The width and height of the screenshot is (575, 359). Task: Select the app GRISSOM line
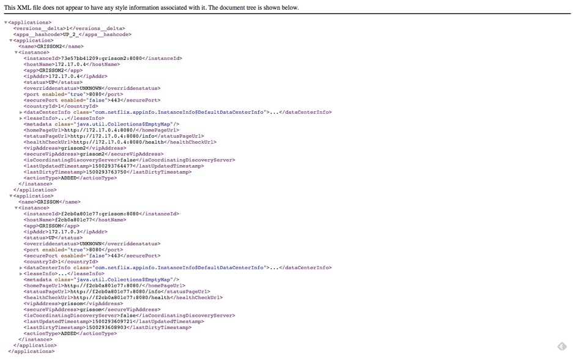coord(52,226)
